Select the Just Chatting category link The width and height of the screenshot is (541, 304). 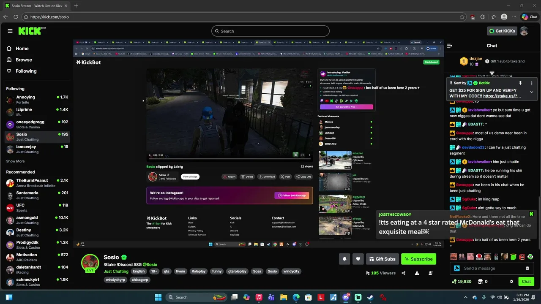coord(116,271)
